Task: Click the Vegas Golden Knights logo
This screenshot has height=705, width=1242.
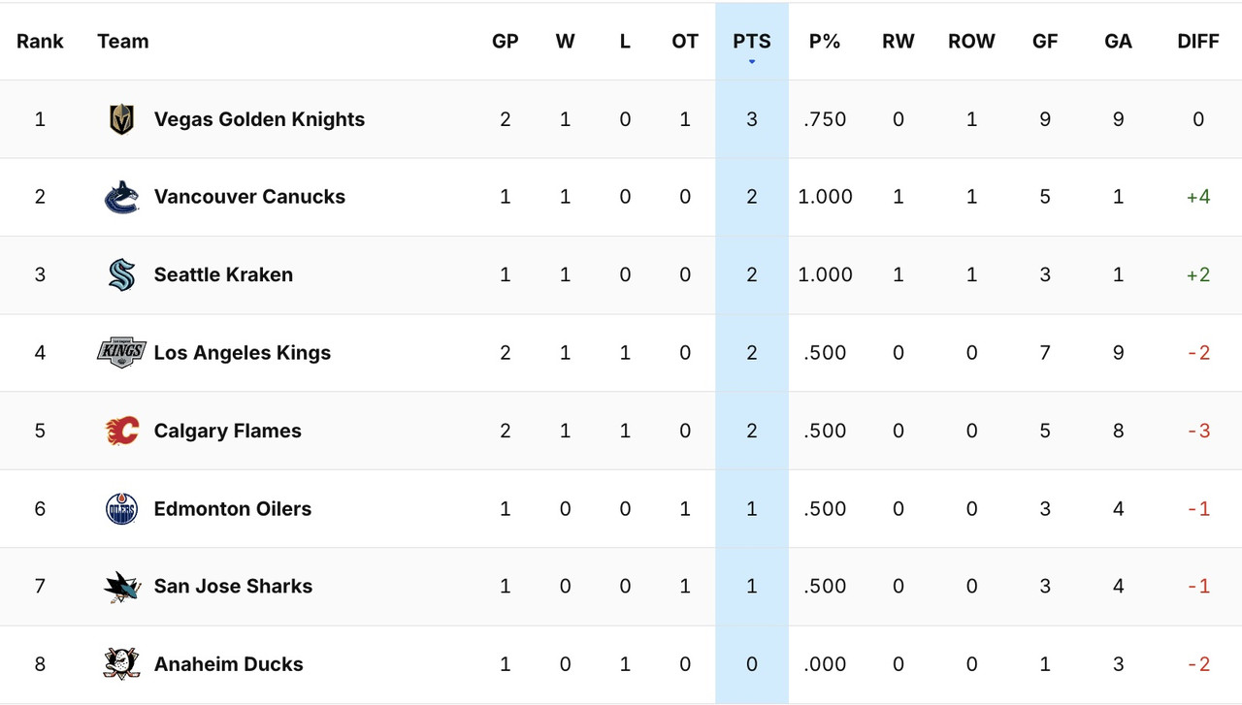Action: click(121, 119)
